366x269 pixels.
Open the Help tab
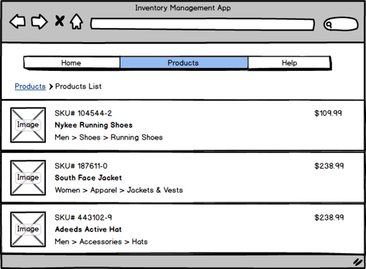(x=289, y=63)
